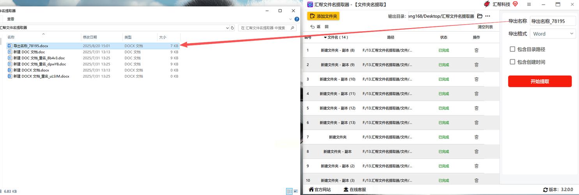Delete the 新建文件夹 - 副本 (8) row via trash icon
Image resolution: width=579 pixels, height=195 pixels.
tap(476, 50)
